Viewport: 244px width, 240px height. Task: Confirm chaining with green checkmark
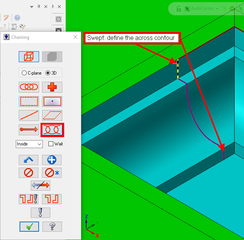[x=29, y=226]
